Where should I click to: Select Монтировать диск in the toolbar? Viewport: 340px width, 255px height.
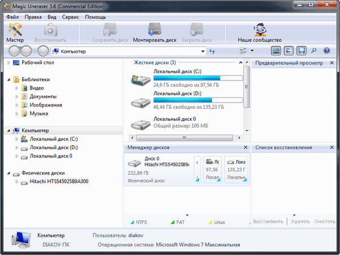point(155,33)
